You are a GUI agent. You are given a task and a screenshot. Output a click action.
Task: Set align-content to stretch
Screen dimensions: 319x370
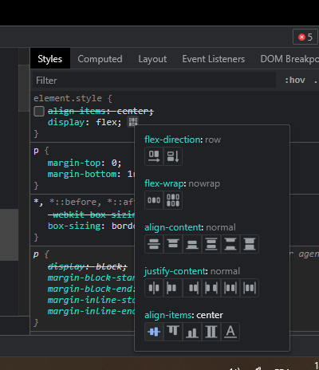coord(250,244)
